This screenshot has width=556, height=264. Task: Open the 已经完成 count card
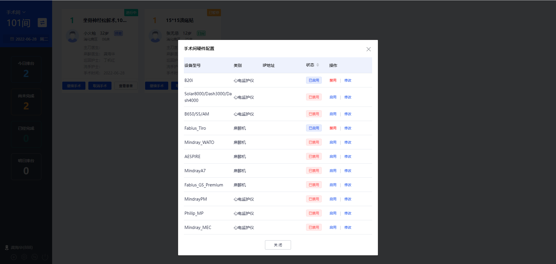[x=26, y=134]
